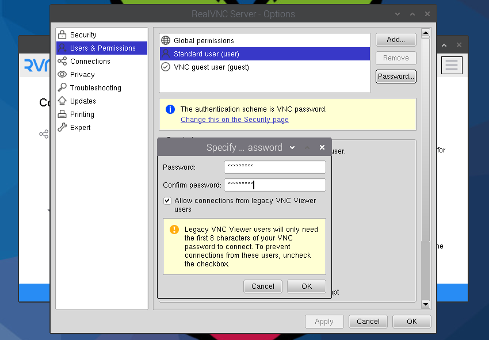Switch to the Connections page
The width and height of the screenshot is (489, 340).
102,61
